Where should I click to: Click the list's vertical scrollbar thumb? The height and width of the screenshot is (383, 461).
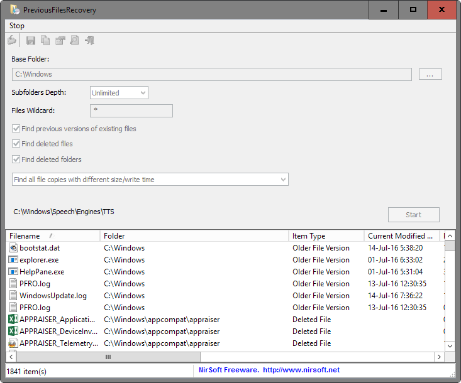coord(450,246)
